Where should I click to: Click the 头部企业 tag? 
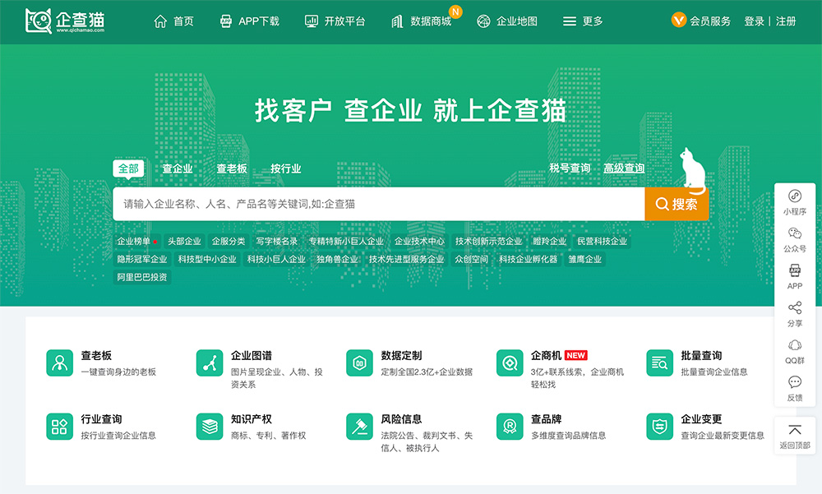[184, 241]
